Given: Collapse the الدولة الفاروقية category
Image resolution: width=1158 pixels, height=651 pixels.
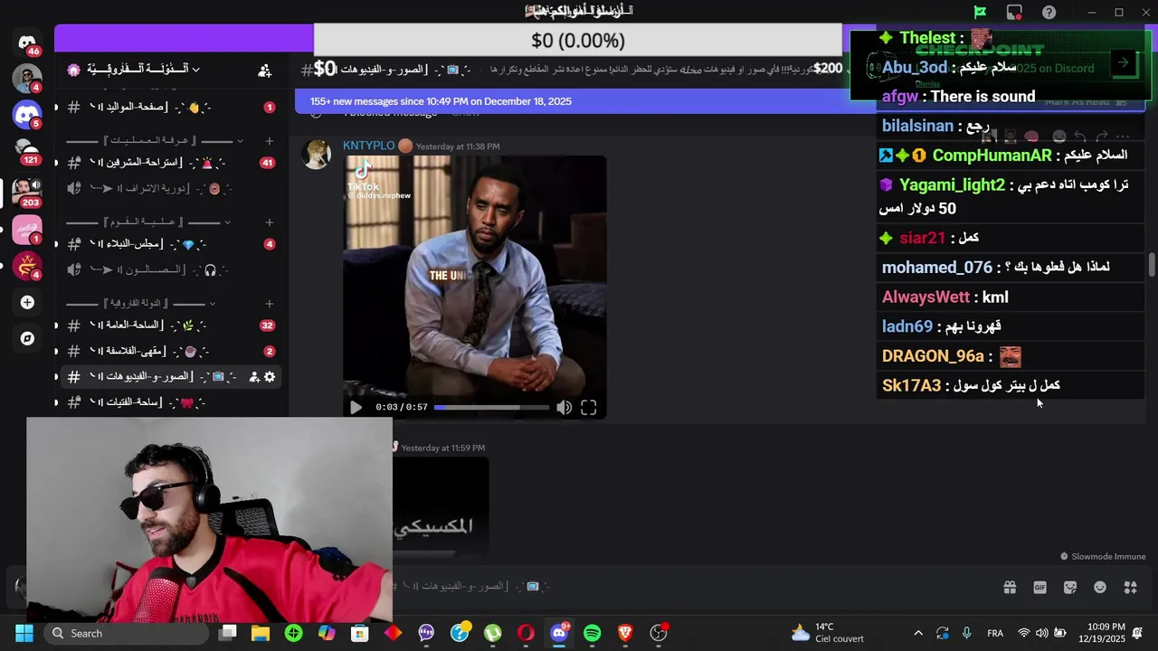Looking at the screenshot, I should [x=212, y=304].
